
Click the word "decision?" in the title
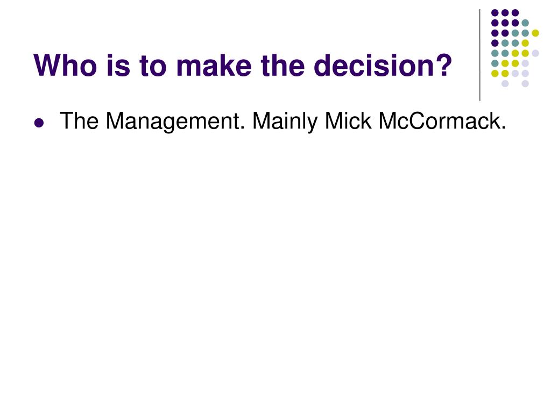(x=383, y=65)
